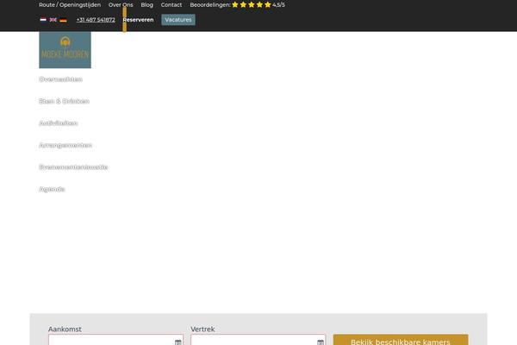
Task: Focus the Vertrek date field
Action: [258, 340]
